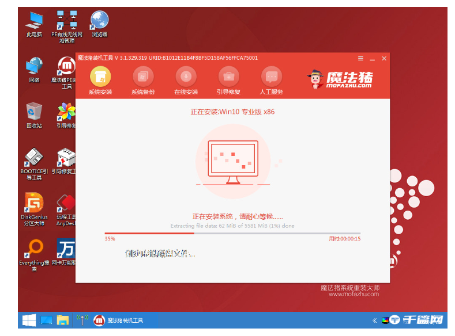Minimize the 魔法猪装机工具 window

pyautogui.click(x=373, y=59)
